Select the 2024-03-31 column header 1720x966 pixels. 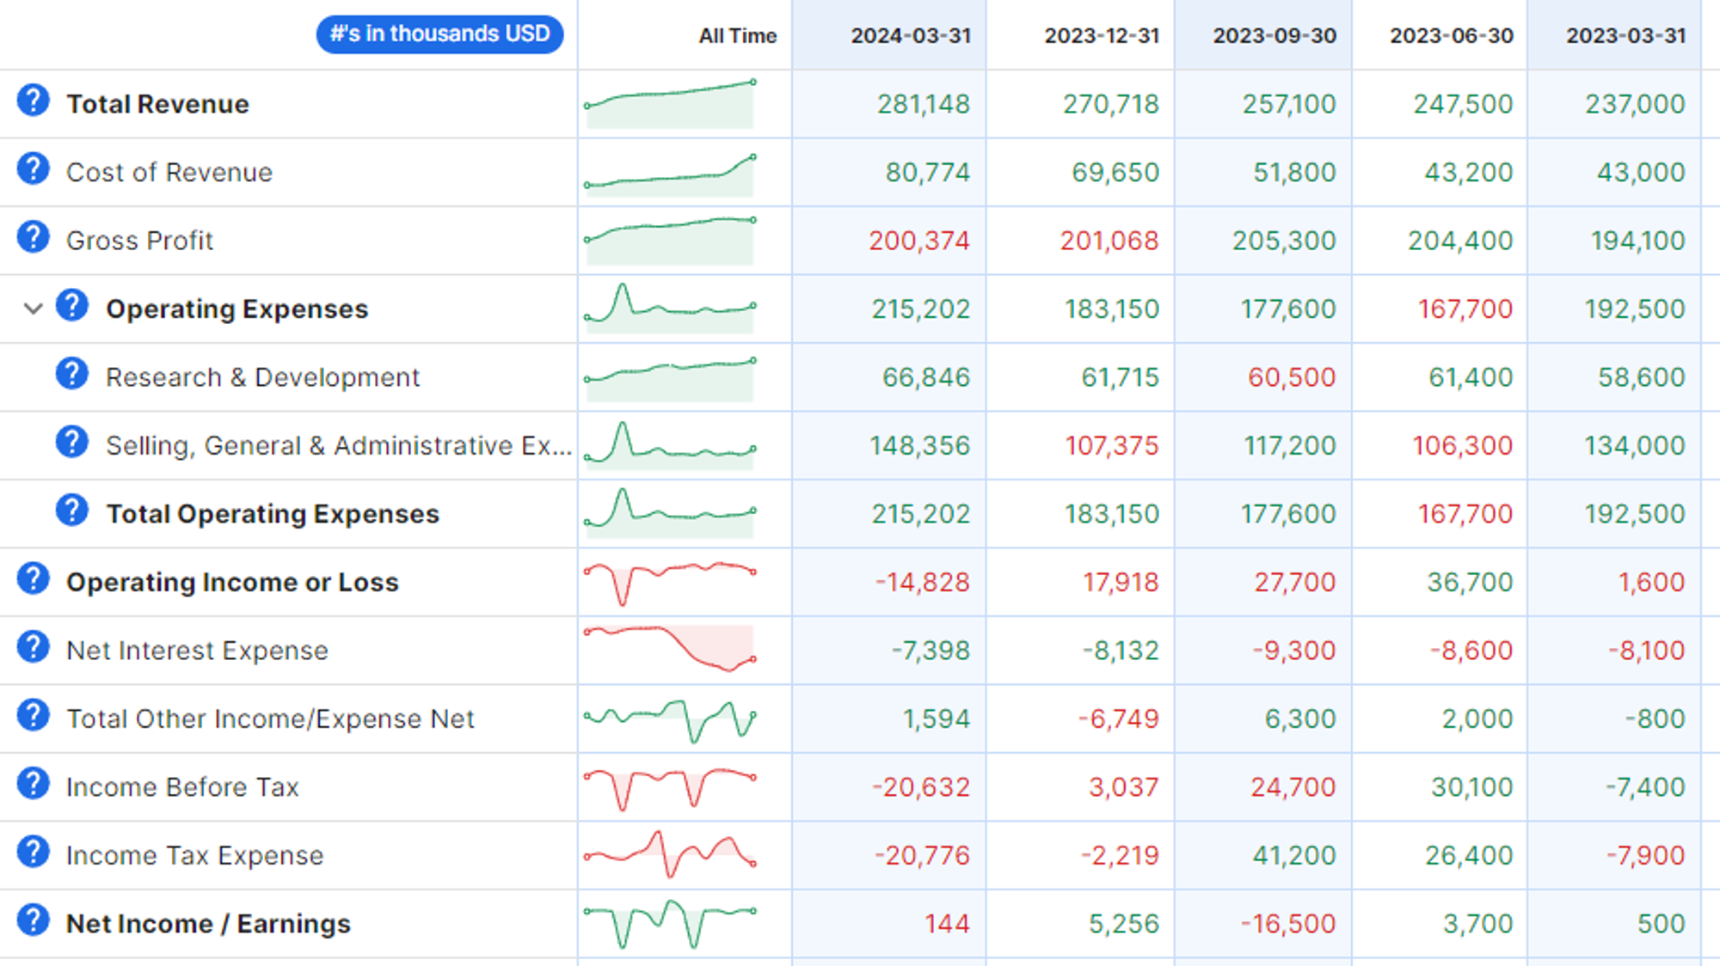point(910,36)
